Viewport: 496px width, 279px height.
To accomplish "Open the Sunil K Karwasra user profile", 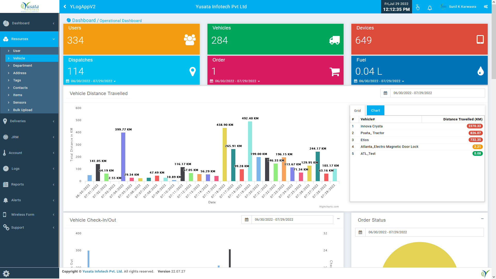I will click(458, 7).
